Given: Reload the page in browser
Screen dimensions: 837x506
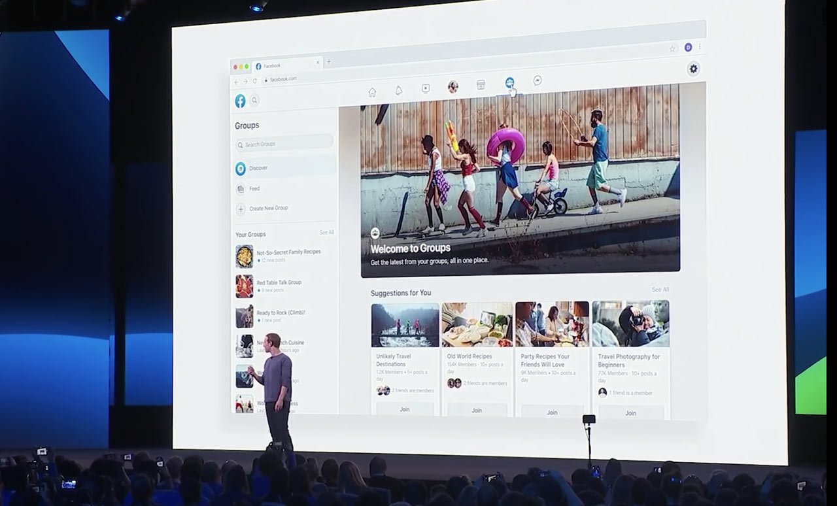Looking at the screenshot, I should click(x=255, y=80).
